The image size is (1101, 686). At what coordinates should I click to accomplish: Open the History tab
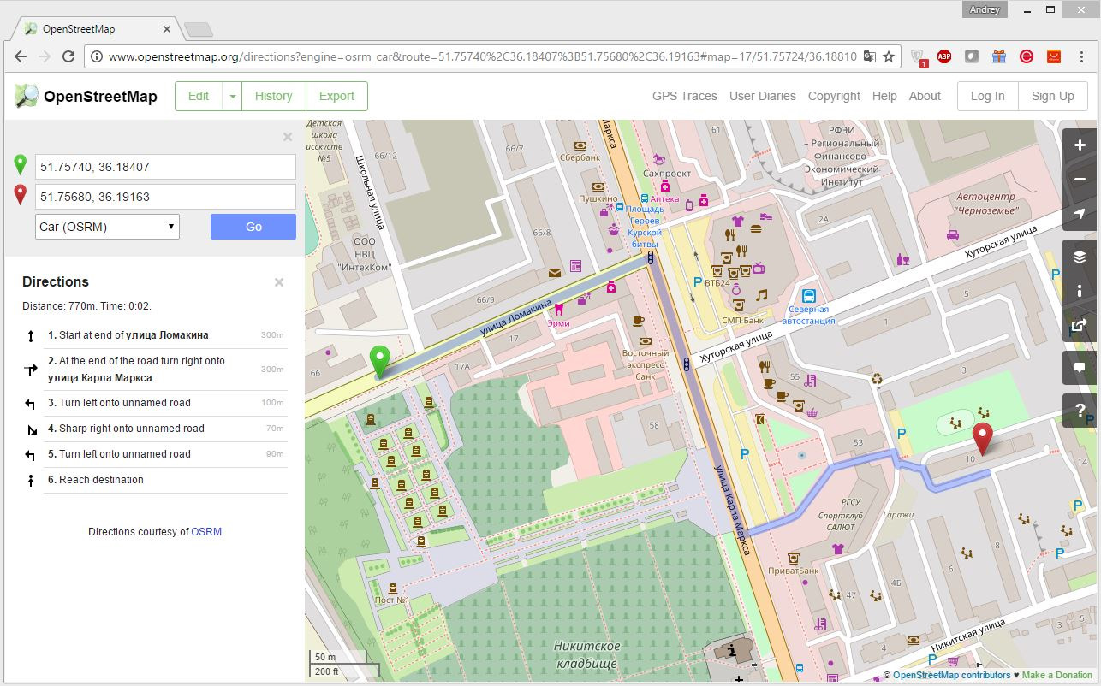[274, 97]
